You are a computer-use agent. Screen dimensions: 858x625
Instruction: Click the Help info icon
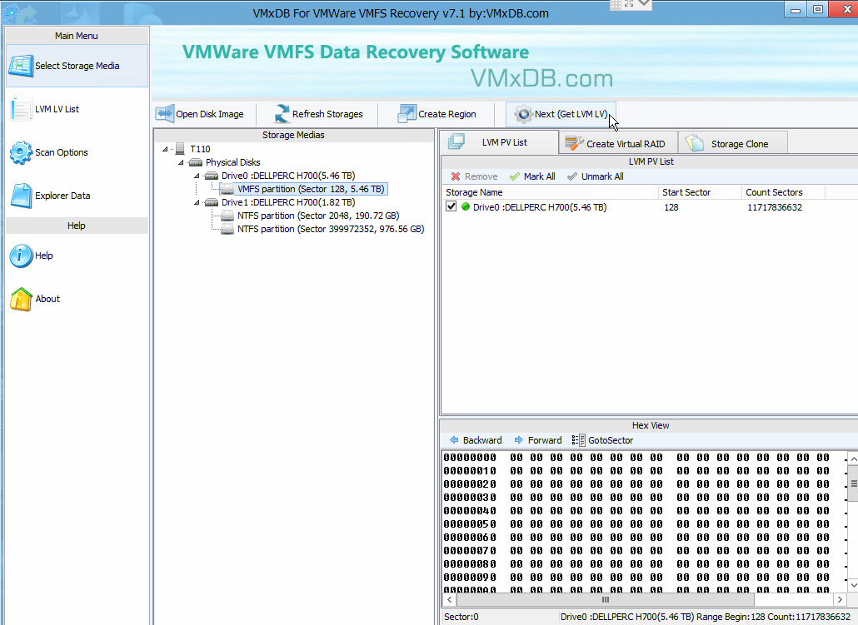pos(21,255)
